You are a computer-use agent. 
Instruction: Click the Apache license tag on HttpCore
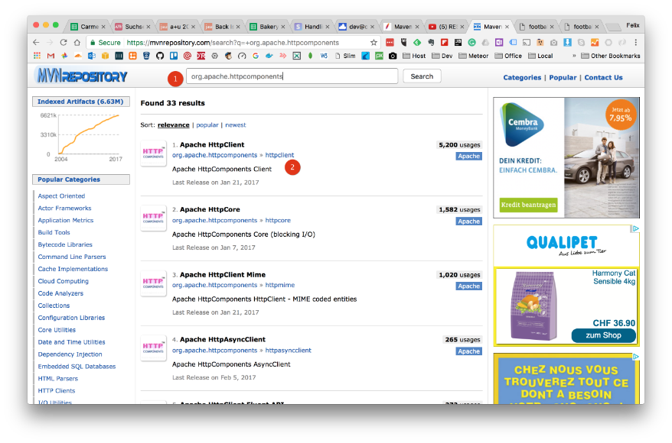pos(468,221)
